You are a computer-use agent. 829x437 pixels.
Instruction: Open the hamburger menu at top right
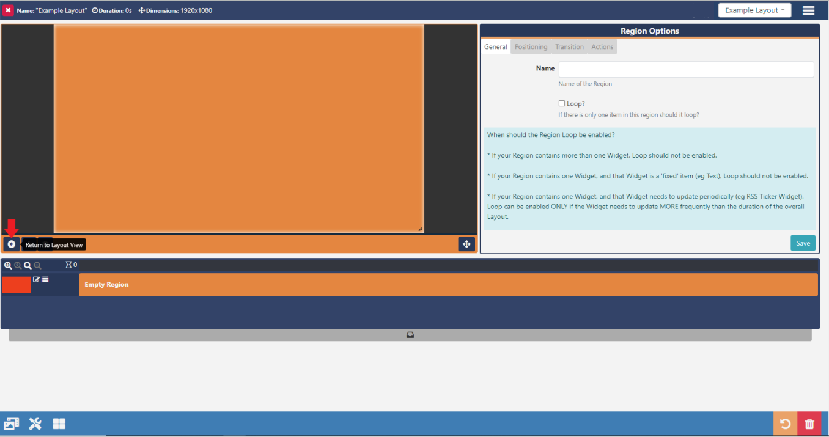coord(808,10)
